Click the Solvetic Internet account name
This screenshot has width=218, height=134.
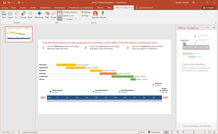point(182,2)
